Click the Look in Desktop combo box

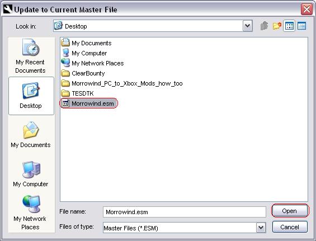(153, 26)
